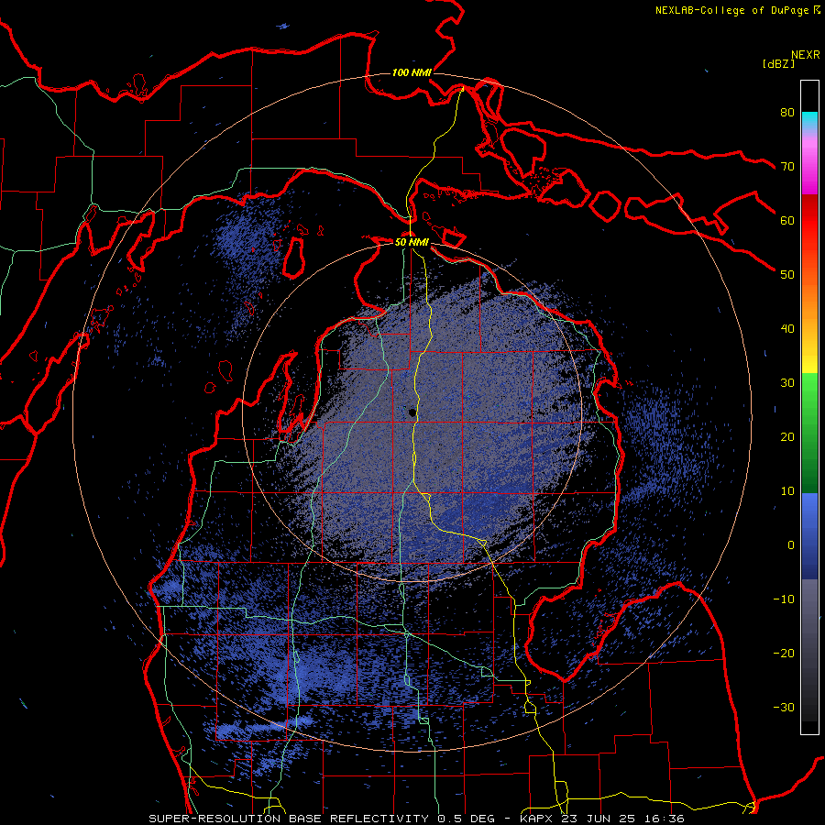Click the cyan band at the top of the color bar

pyautogui.click(x=809, y=120)
